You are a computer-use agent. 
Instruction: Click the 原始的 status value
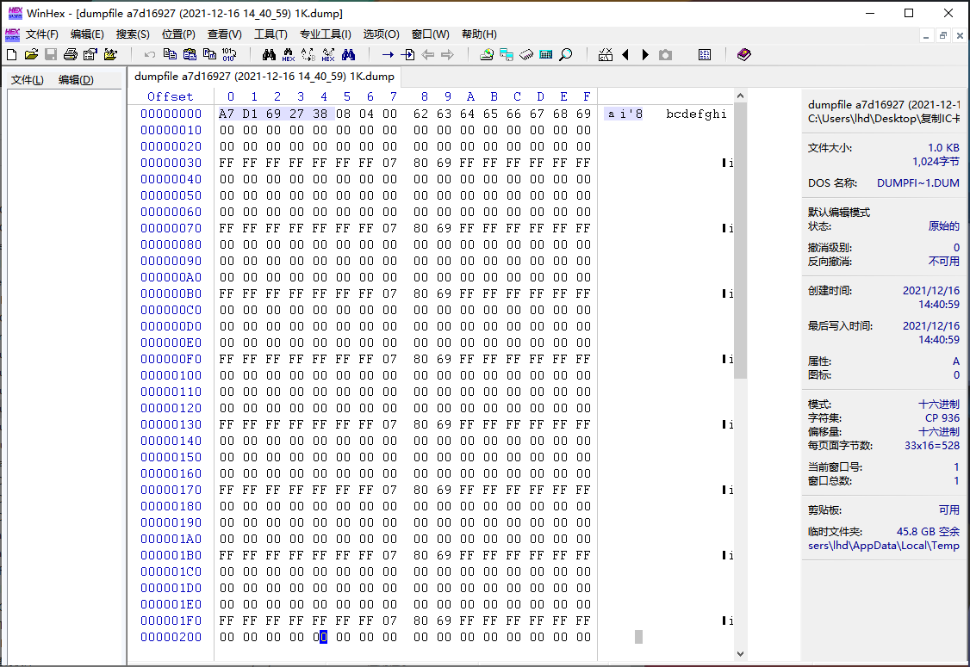(x=943, y=226)
